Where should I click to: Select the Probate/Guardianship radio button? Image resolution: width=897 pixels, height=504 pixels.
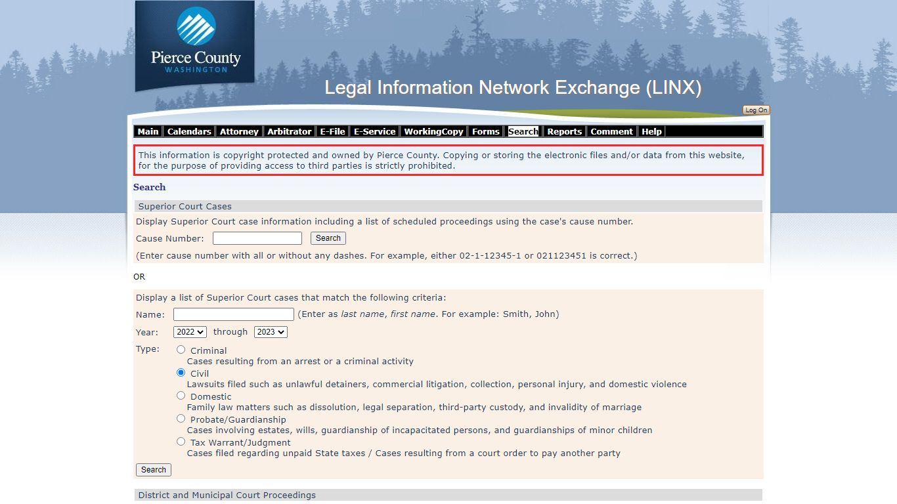tap(181, 419)
